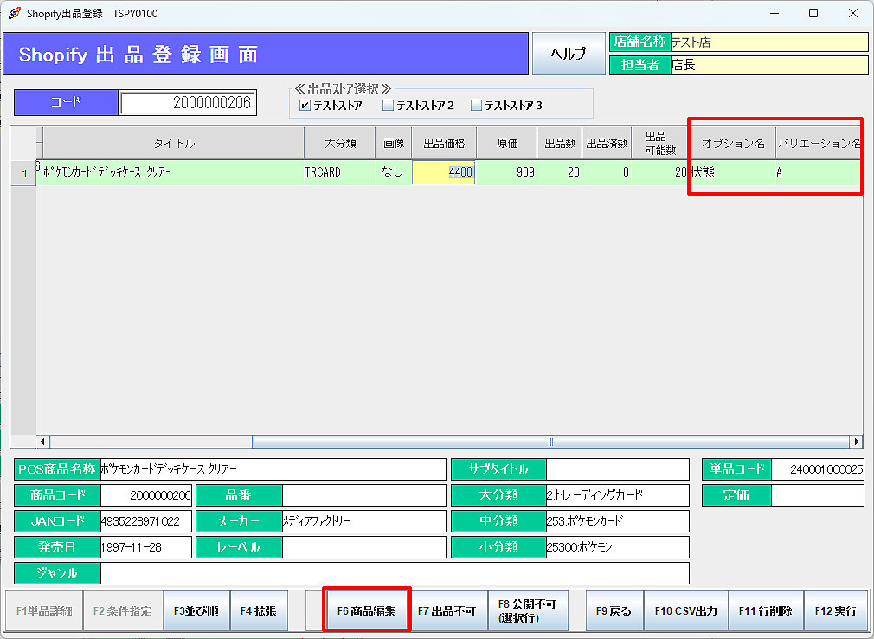Click the コード input field
This screenshot has height=639, width=874.
(188, 103)
